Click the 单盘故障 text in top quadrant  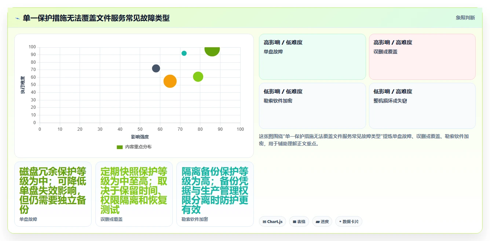pos(273,52)
